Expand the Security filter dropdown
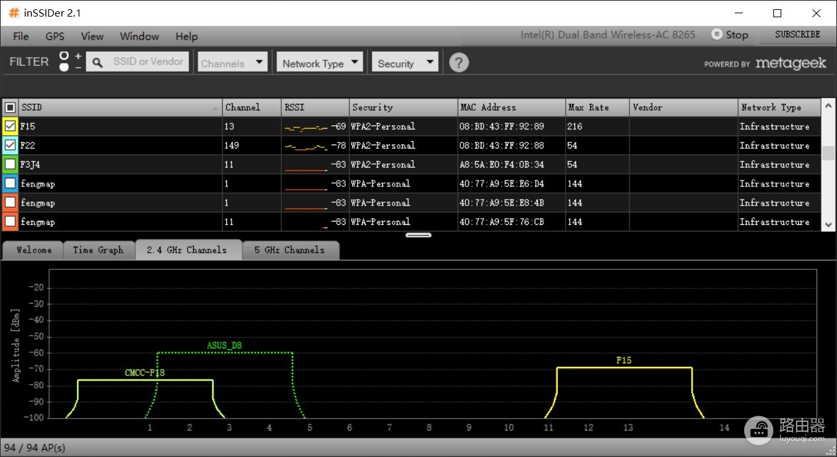 (405, 63)
